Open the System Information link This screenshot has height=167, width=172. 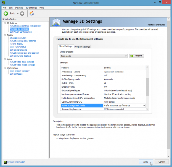pos(16,162)
